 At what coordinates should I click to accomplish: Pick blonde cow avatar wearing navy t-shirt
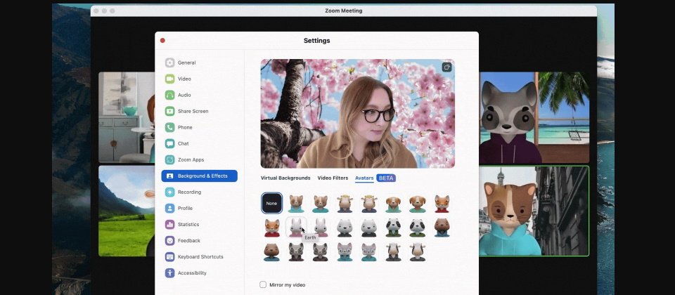pyautogui.click(x=369, y=204)
